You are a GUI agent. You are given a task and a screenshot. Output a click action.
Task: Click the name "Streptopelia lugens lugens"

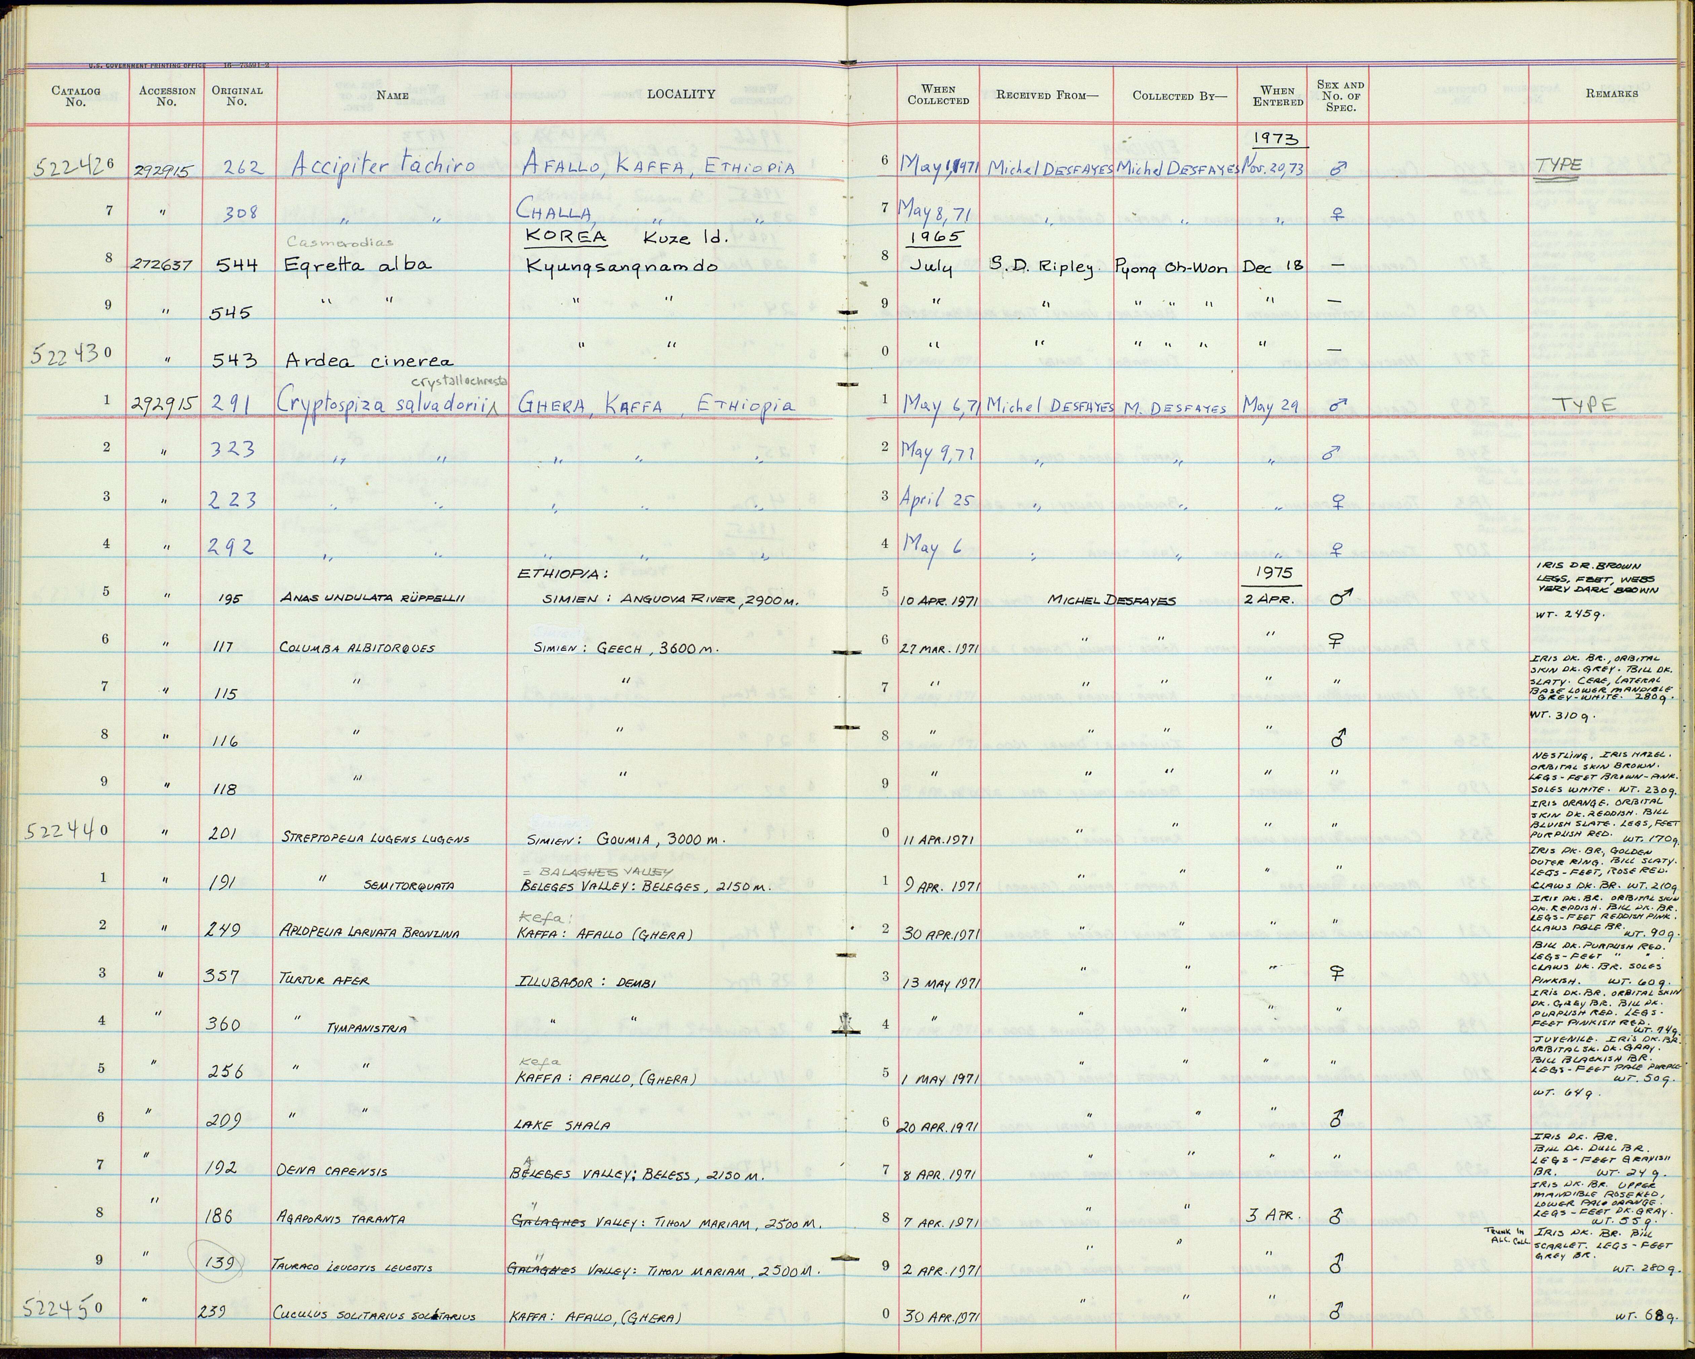coord(375,838)
